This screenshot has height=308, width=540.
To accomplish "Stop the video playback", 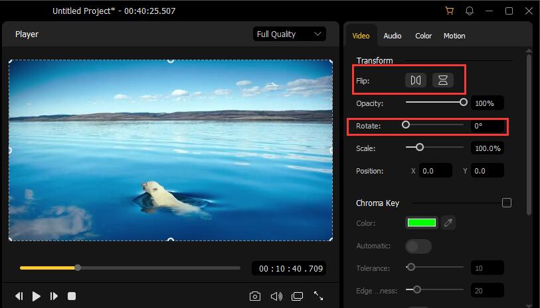I will [x=72, y=296].
